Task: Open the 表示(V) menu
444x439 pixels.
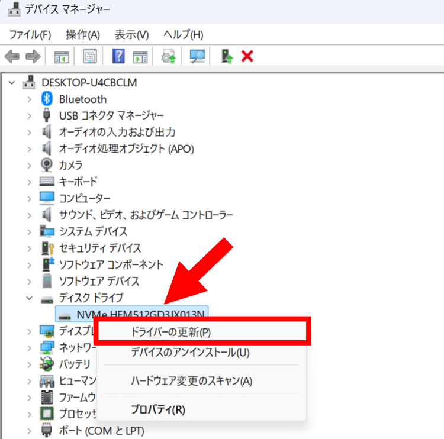Action: [x=131, y=35]
